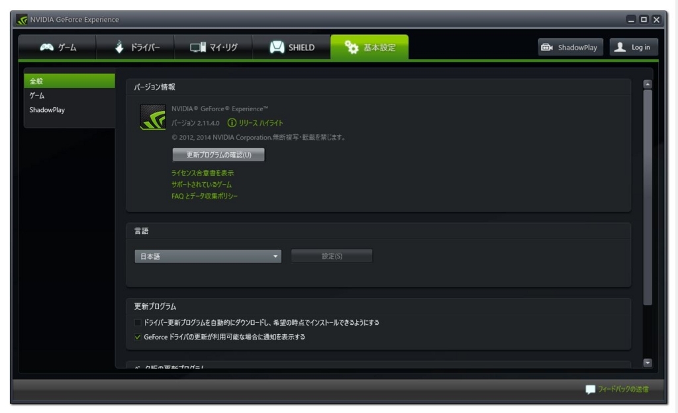Screen dimensions: 678x413
Task: Minimize the GeForce Experience window
Action: 631,19
